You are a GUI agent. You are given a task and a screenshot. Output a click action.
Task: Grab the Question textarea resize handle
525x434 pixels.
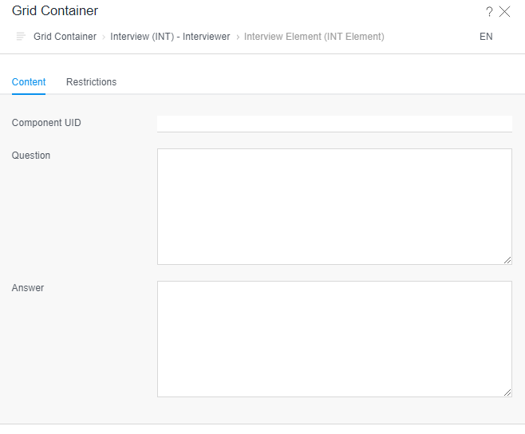pos(507,260)
